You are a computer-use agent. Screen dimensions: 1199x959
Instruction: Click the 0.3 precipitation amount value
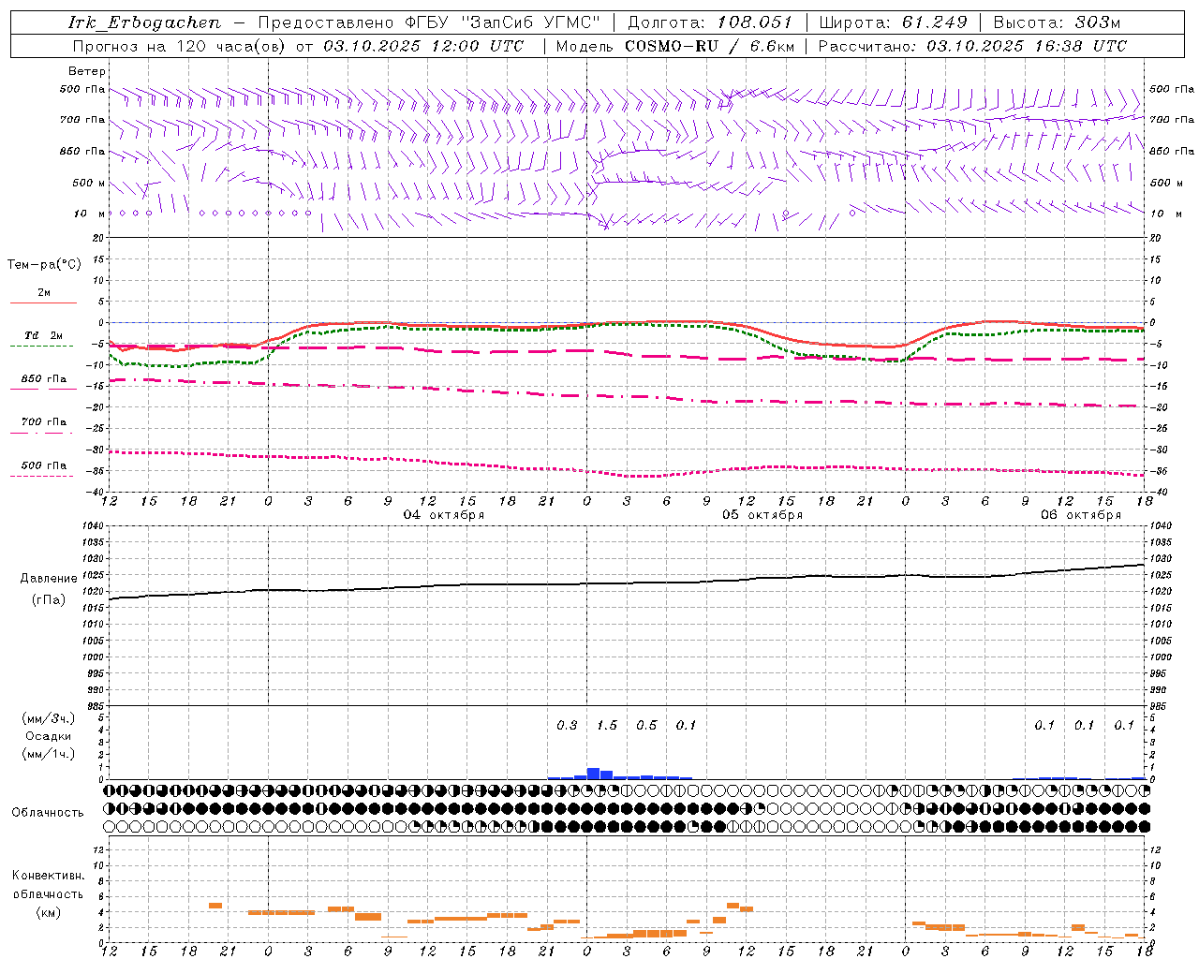[567, 725]
